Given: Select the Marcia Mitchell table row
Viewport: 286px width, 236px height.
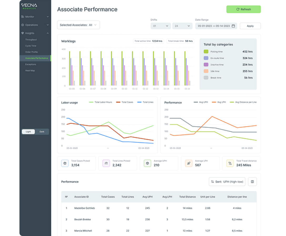Looking at the screenshot, I should pyautogui.click(x=159, y=231).
